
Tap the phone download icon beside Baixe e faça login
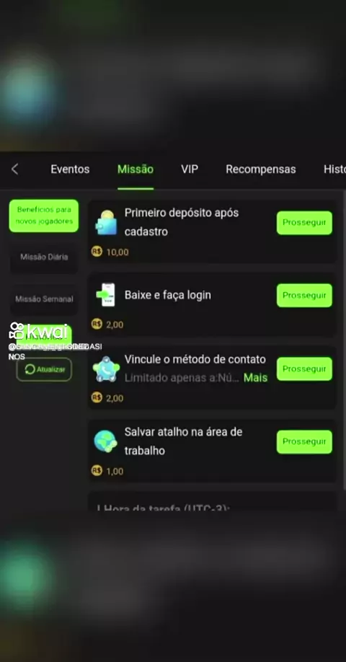[105, 295]
